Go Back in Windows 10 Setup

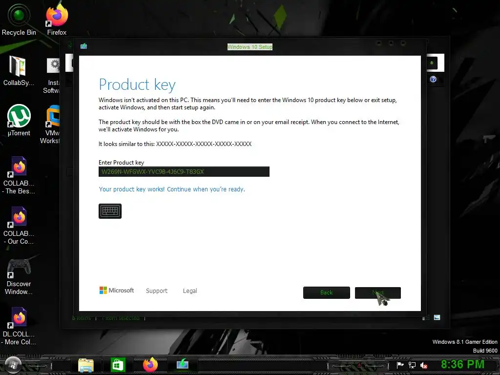click(x=326, y=293)
